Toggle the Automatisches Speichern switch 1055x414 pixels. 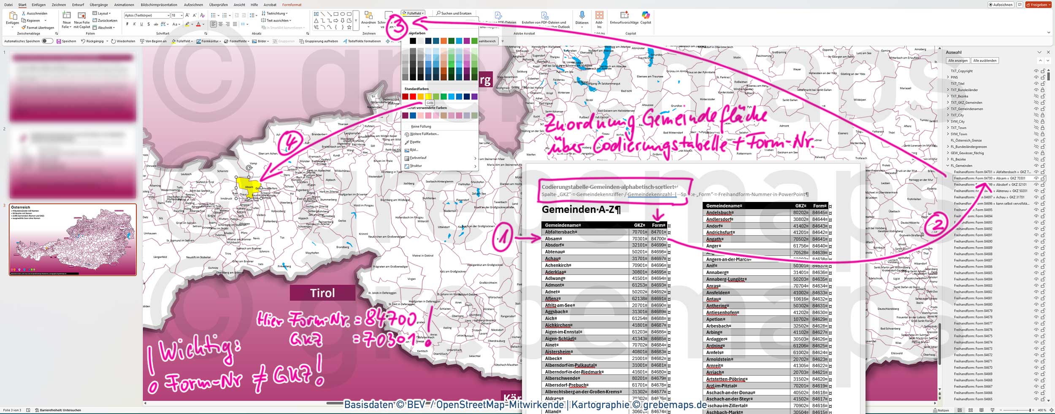coord(47,41)
